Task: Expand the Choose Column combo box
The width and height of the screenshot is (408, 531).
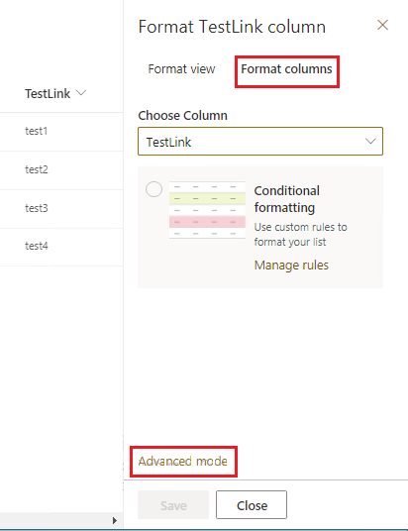Action: [x=260, y=142]
